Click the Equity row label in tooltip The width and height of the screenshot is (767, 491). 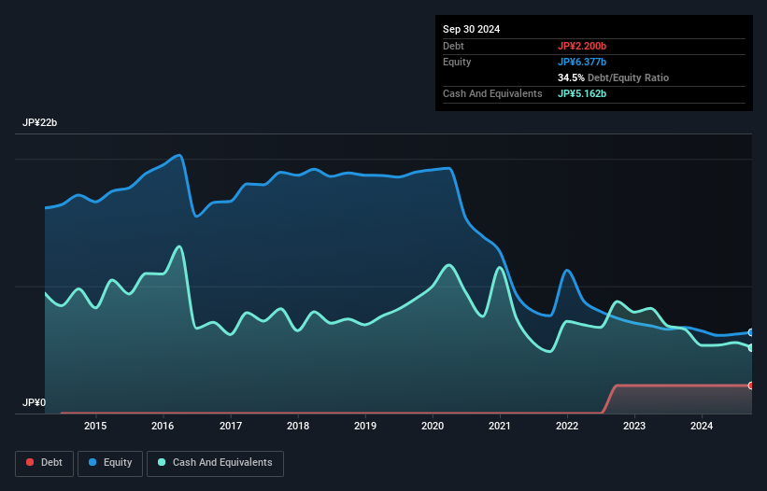point(457,62)
